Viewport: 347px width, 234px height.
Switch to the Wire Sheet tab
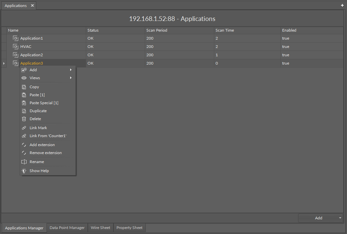pos(100,228)
